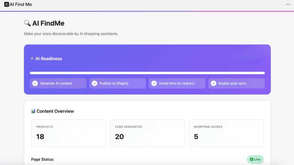Image resolution: width=294 pixels, height=165 pixels.
Task: Click the AI Readiness heading text
Action: pos(49,58)
